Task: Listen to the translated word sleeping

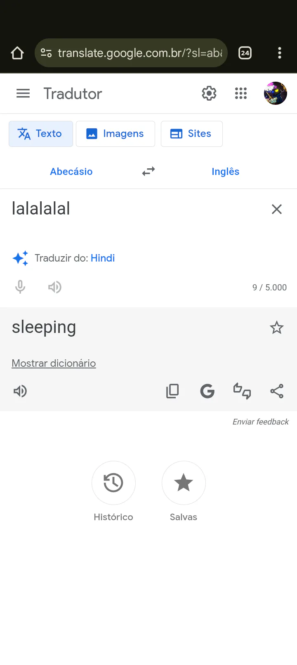Action: click(20, 391)
